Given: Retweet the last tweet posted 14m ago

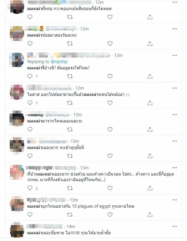Looking at the screenshot, I should click(x=70, y=240).
